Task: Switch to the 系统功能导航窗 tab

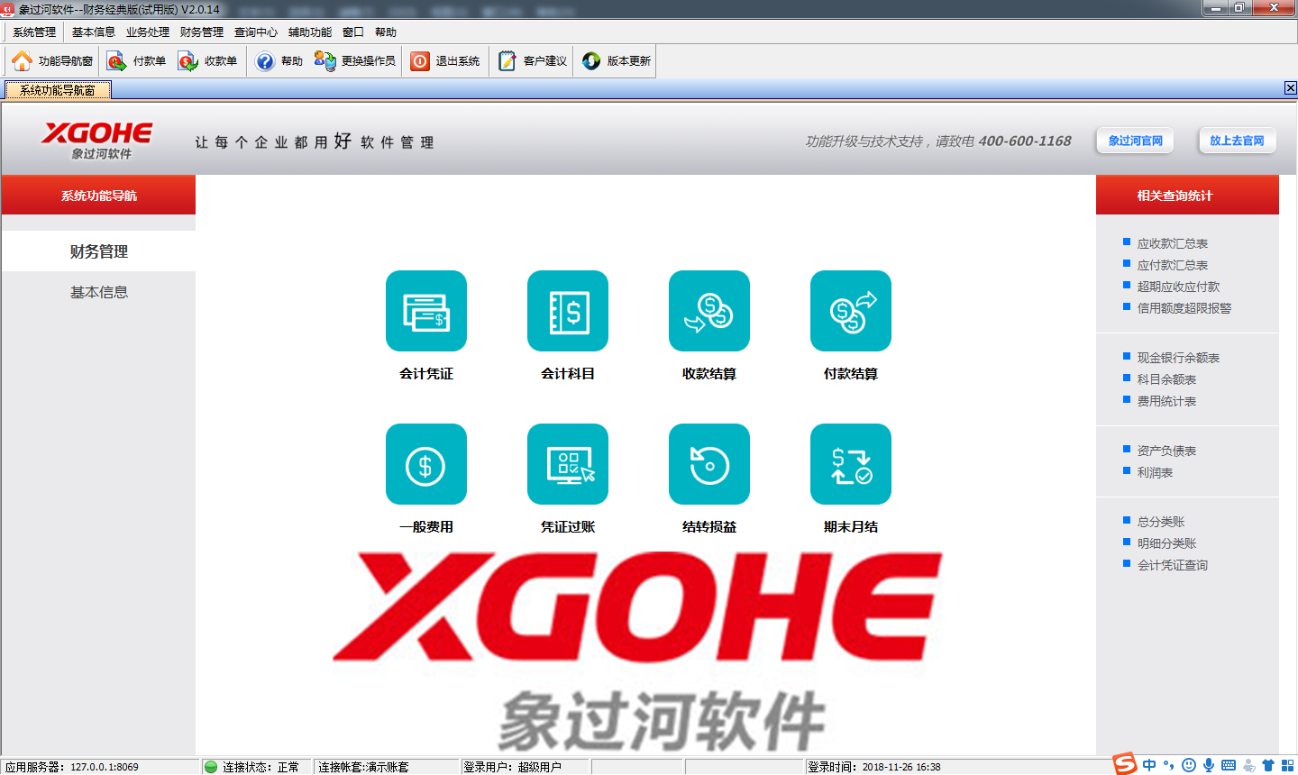Action: 58,90
